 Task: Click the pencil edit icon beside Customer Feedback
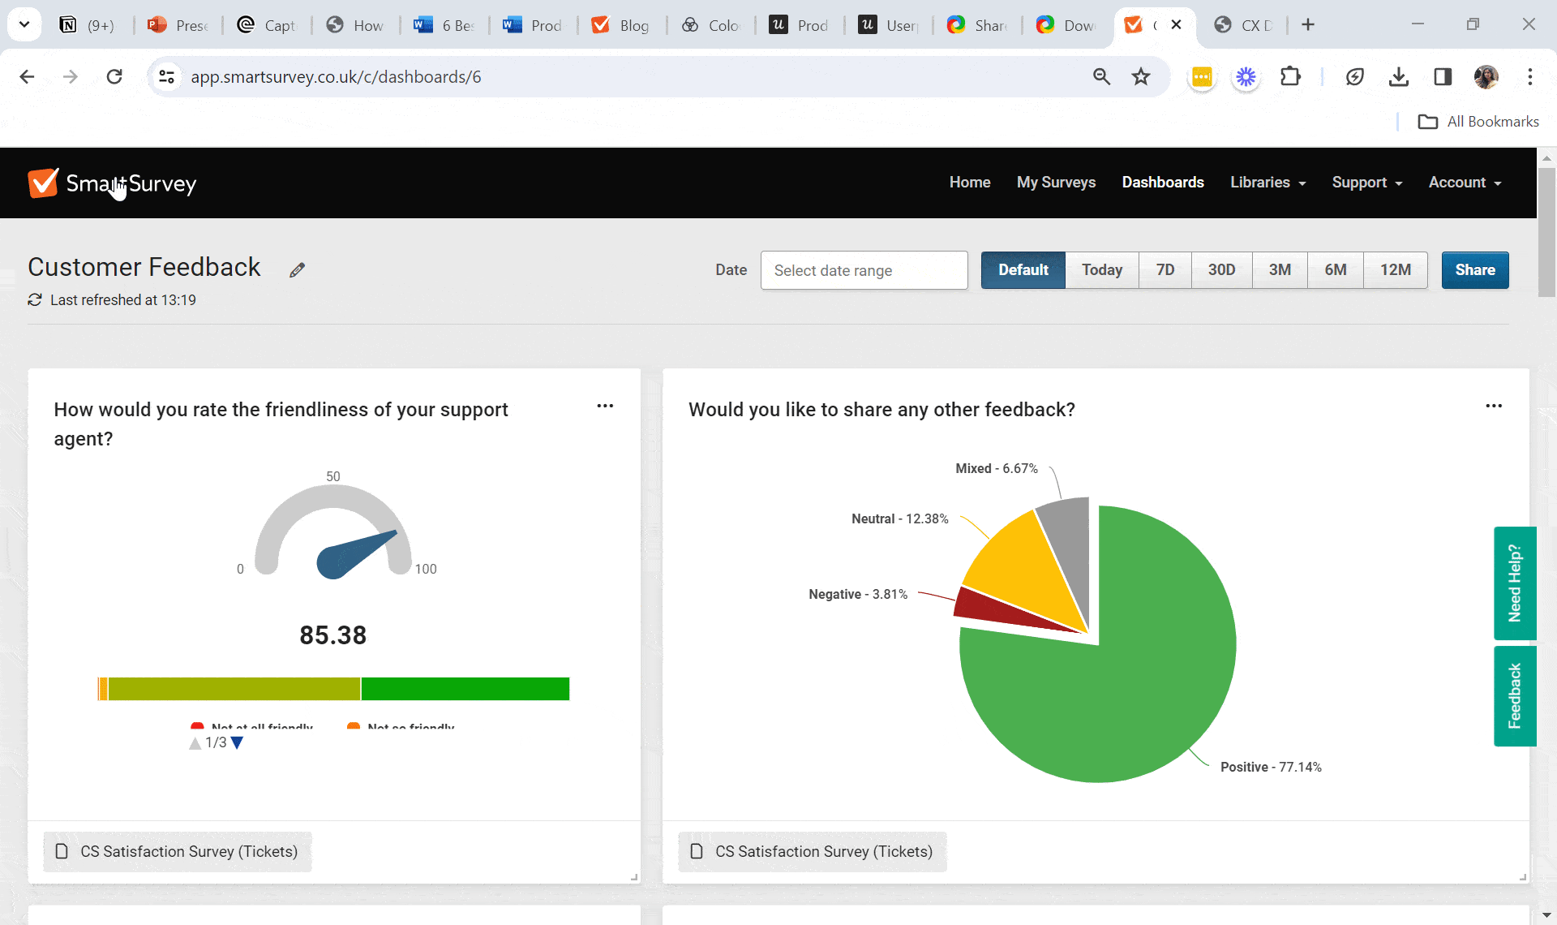tap(297, 270)
